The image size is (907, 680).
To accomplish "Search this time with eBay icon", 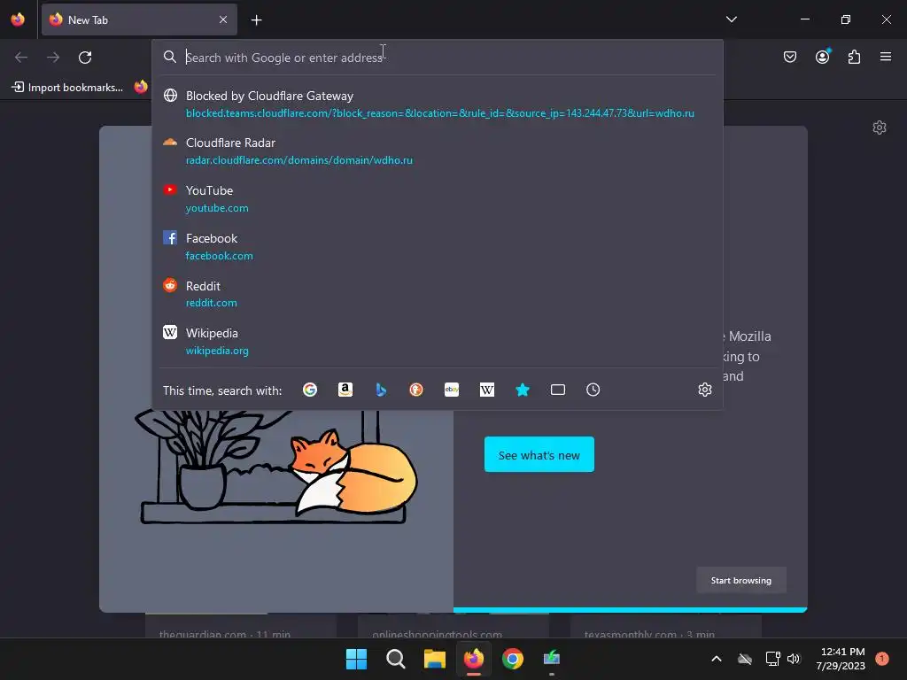I will click(x=452, y=390).
